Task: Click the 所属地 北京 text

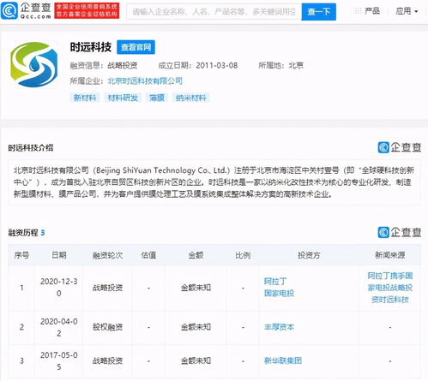Action: pyautogui.click(x=280, y=65)
